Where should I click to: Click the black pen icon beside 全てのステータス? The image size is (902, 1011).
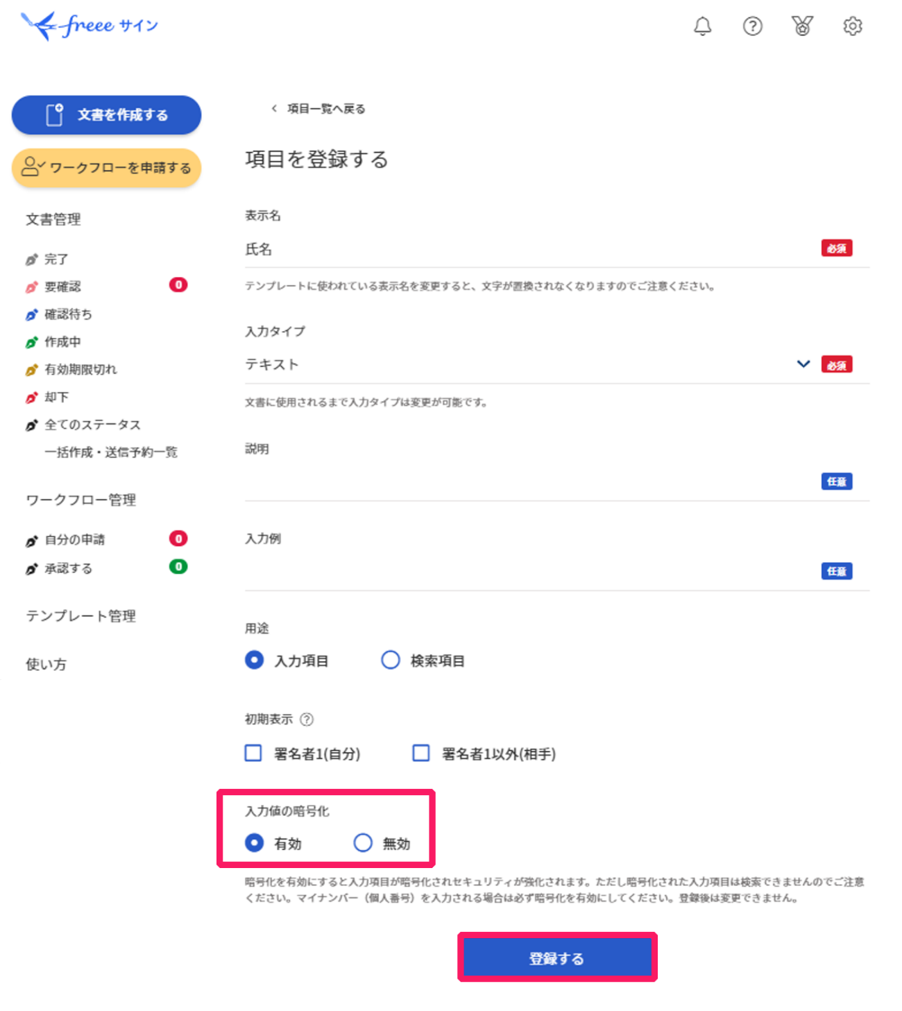tap(32, 425)
